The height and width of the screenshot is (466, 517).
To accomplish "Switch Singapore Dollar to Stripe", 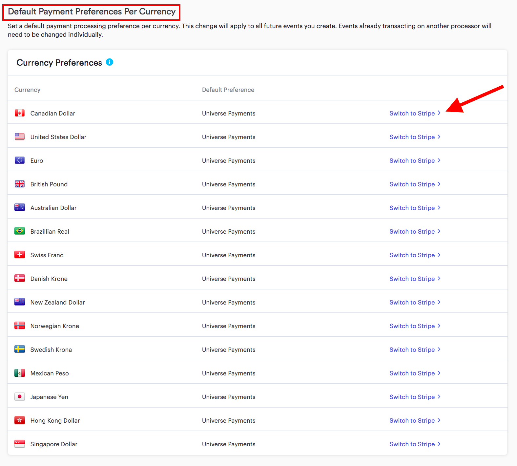I will [415, 444].
